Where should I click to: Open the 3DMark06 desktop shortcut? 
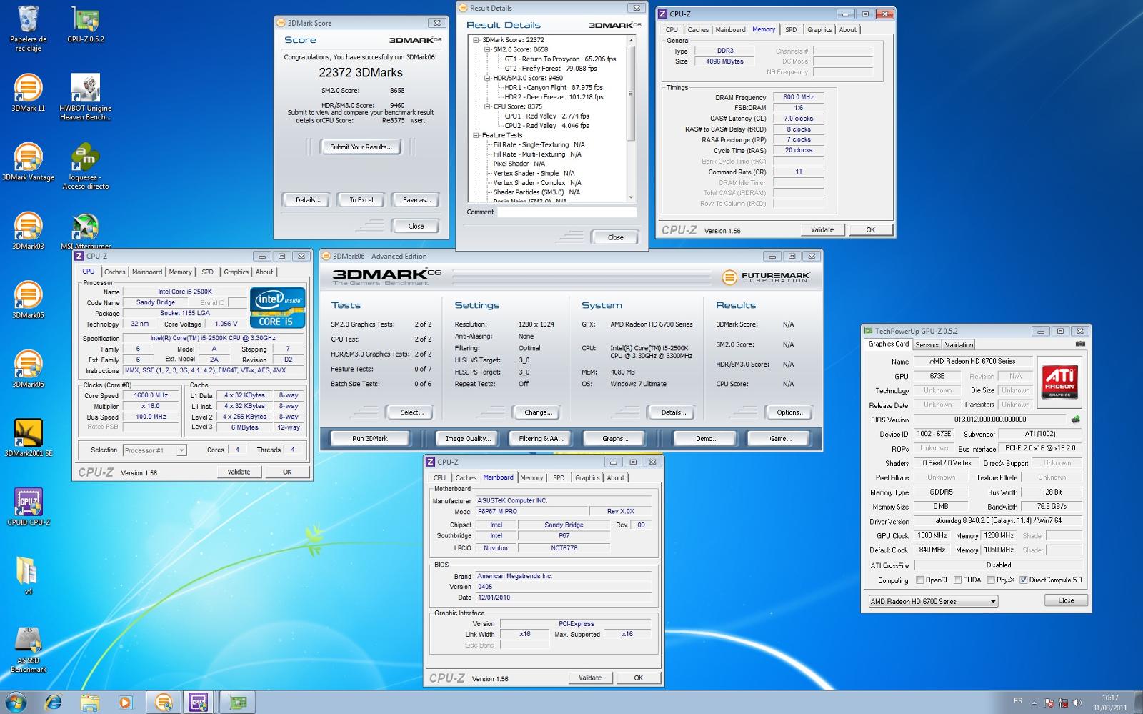coord(28,369)
